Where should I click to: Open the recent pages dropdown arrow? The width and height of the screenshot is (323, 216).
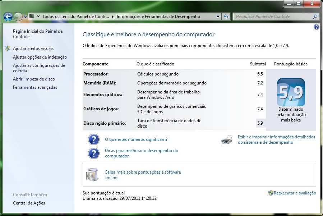click(25, 17)
